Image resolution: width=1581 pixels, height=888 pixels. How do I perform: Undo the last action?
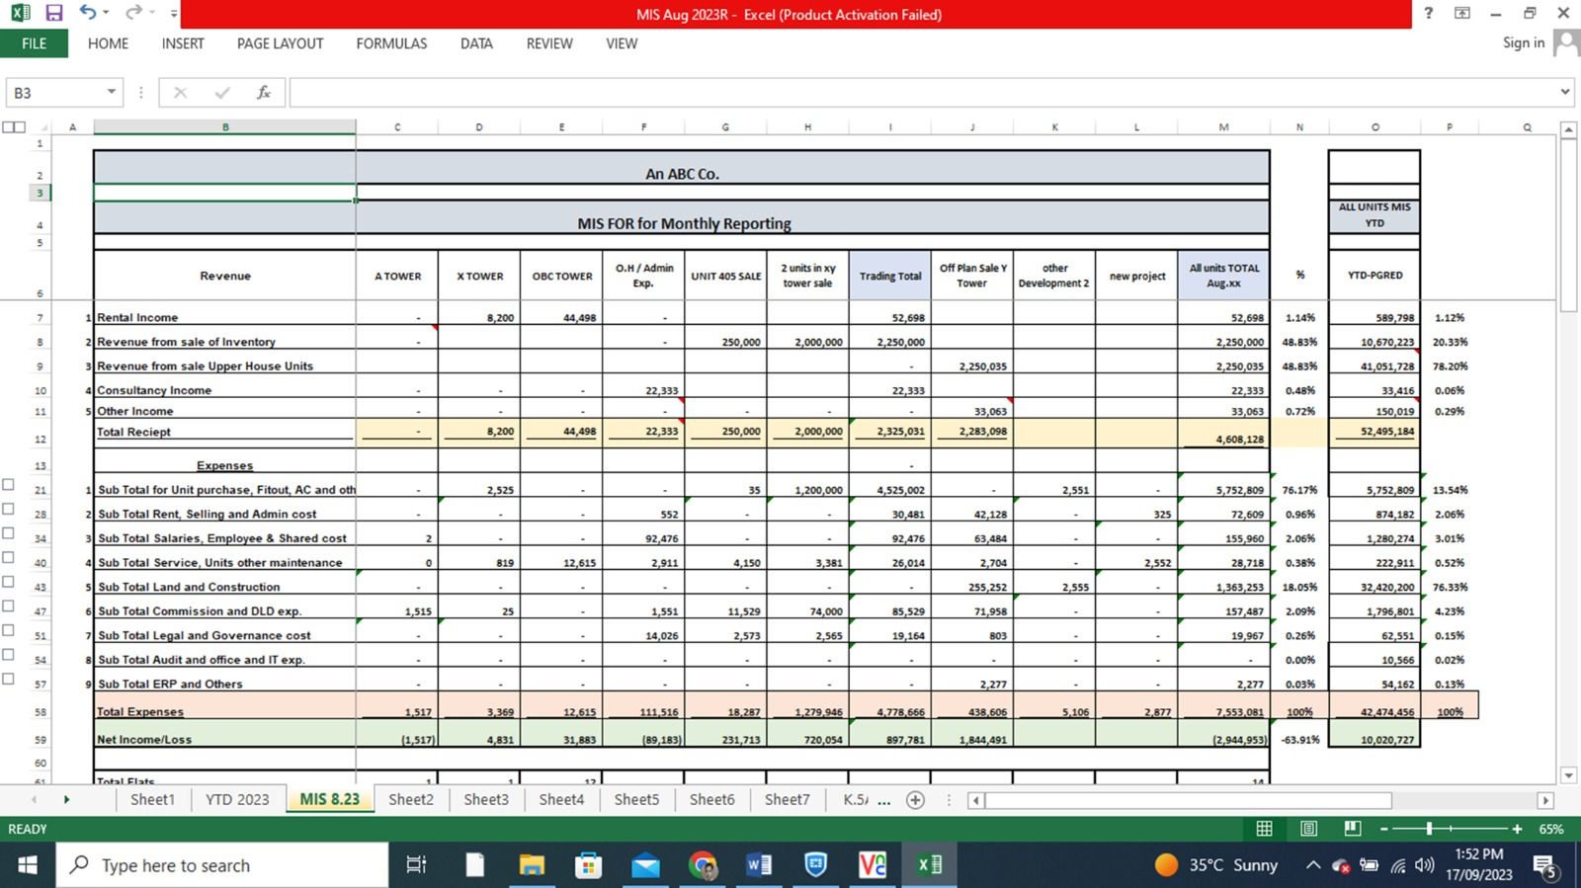(88, 13)
